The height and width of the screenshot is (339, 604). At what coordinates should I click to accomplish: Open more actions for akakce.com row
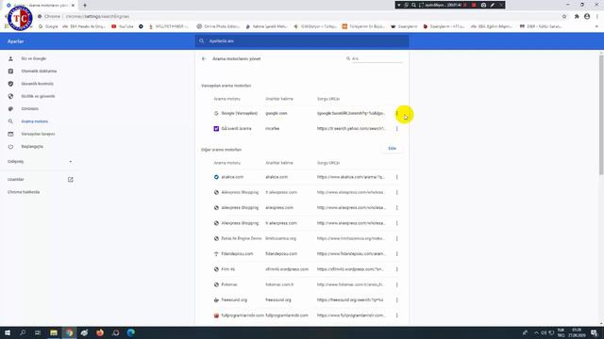[x=396, y=177]
